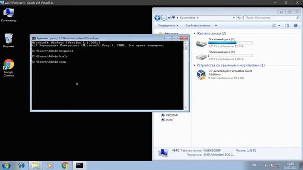
Task: Minimize the cmd.exe window
Action: tap(168, 38)
